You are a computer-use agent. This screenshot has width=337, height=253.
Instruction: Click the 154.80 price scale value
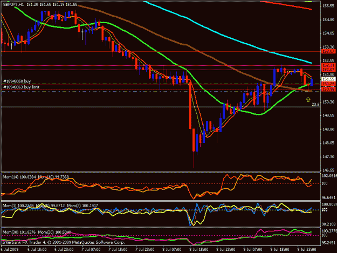(x=328, y=19)
